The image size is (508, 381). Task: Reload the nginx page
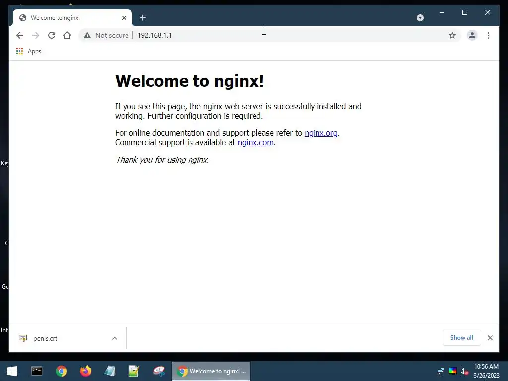pos(52,35)
